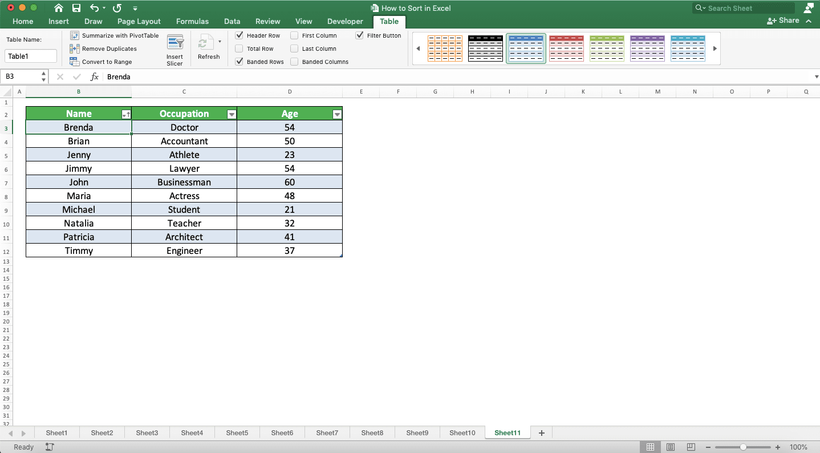Open the Occupation column filter dropdown
The height and width of the screenshot is (453, 820).
coord(232,114)
